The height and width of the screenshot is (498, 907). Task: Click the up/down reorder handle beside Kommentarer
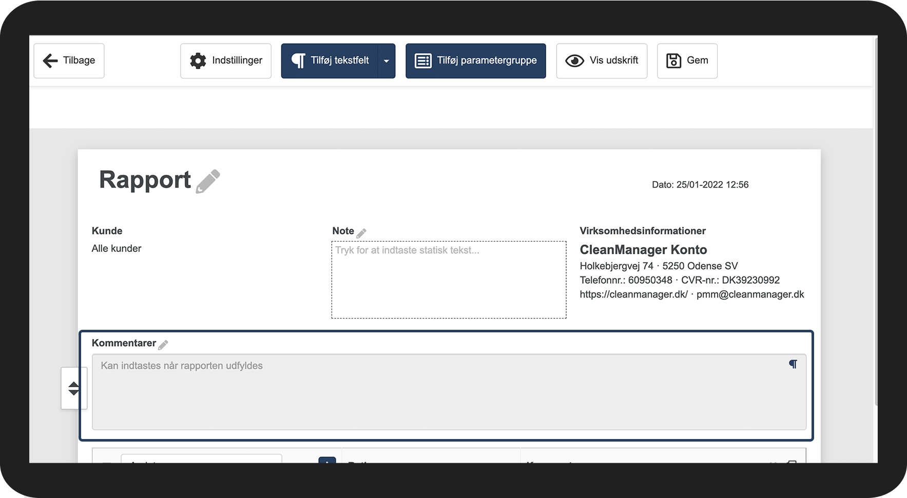tap(74, 388)
